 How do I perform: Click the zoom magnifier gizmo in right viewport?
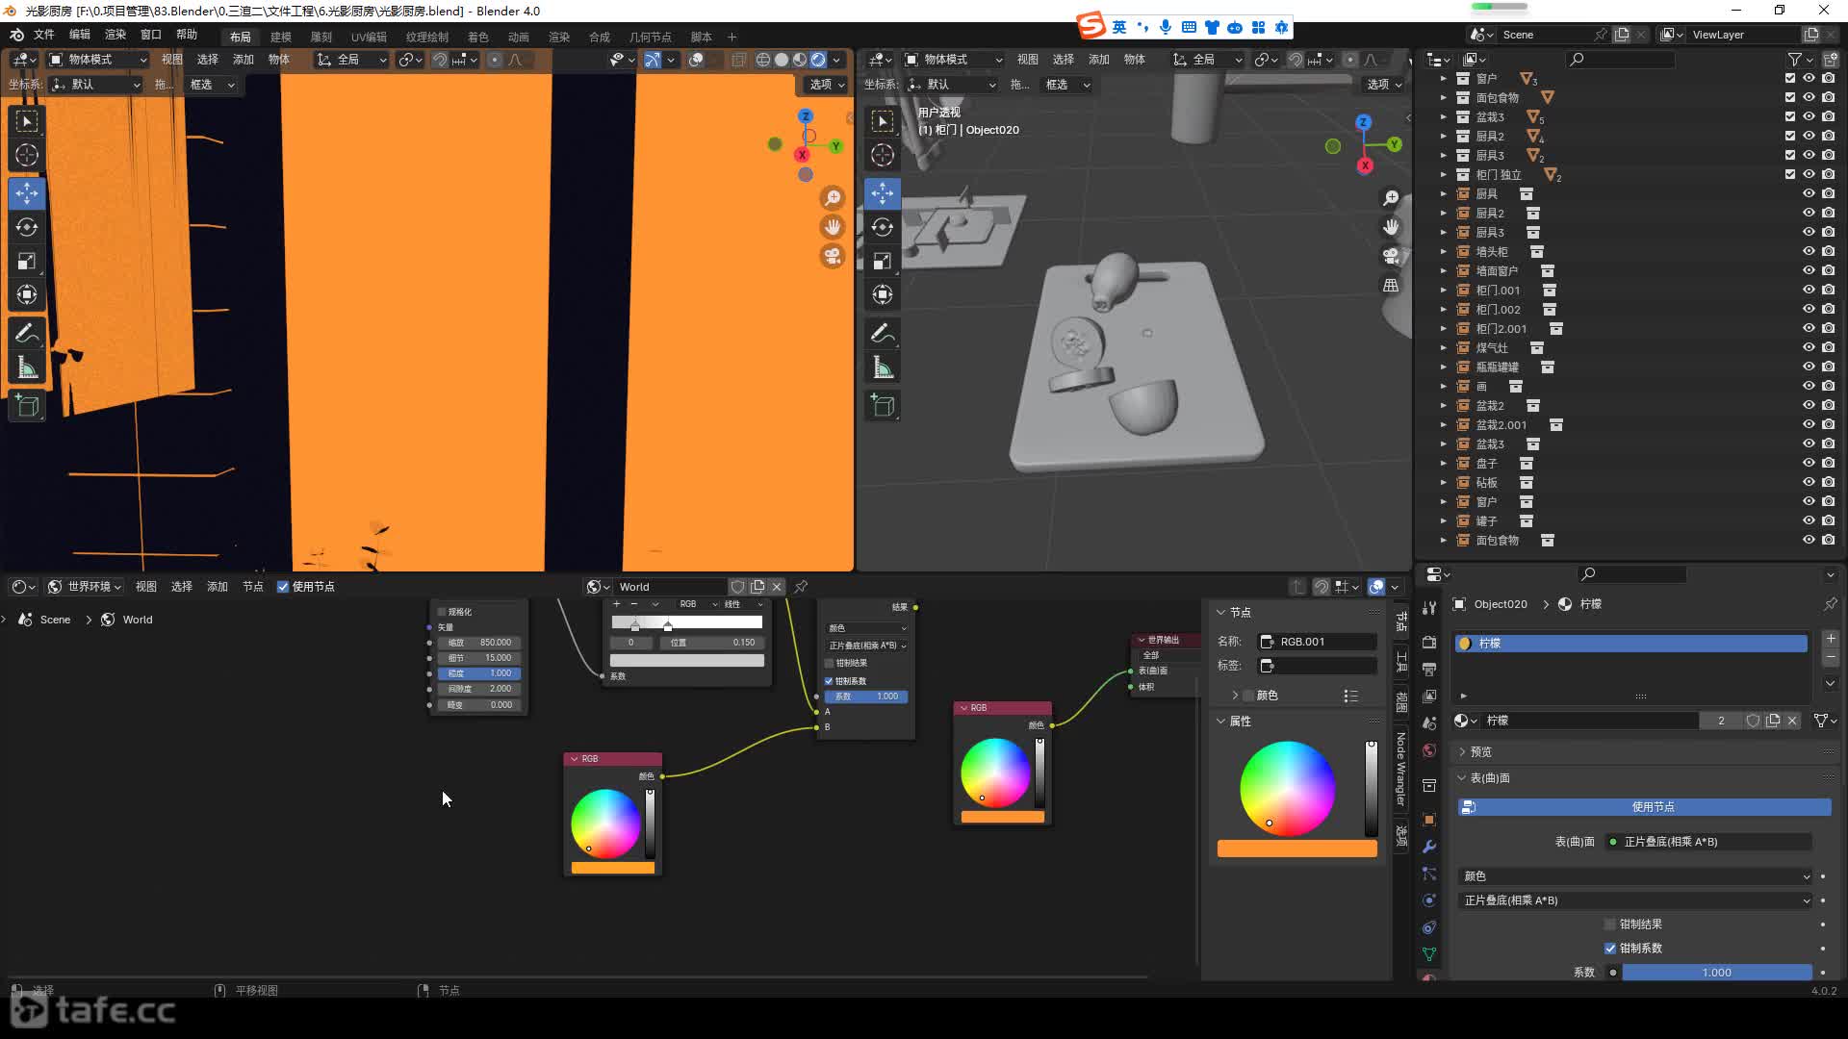[1391, 198]
